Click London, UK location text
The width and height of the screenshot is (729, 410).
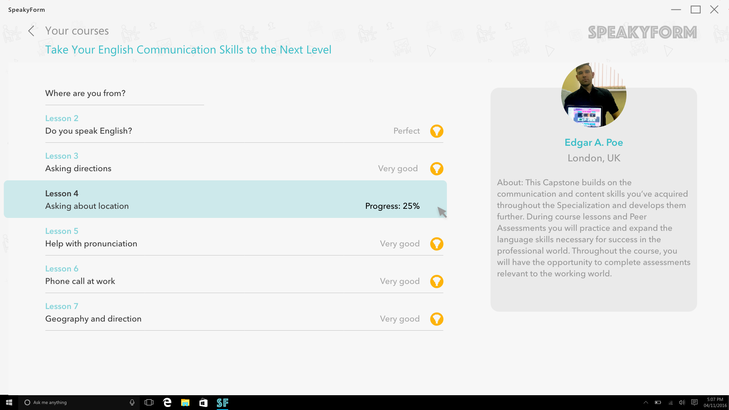pos(594,158)
